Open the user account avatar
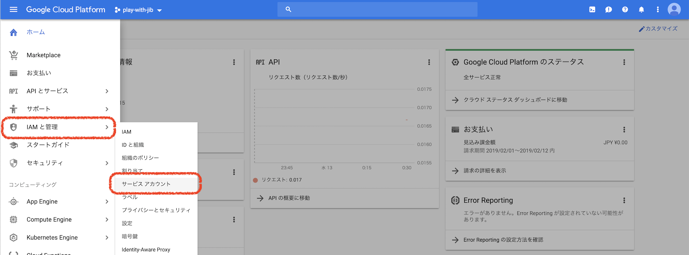689x255 pixels. [674, 9]
